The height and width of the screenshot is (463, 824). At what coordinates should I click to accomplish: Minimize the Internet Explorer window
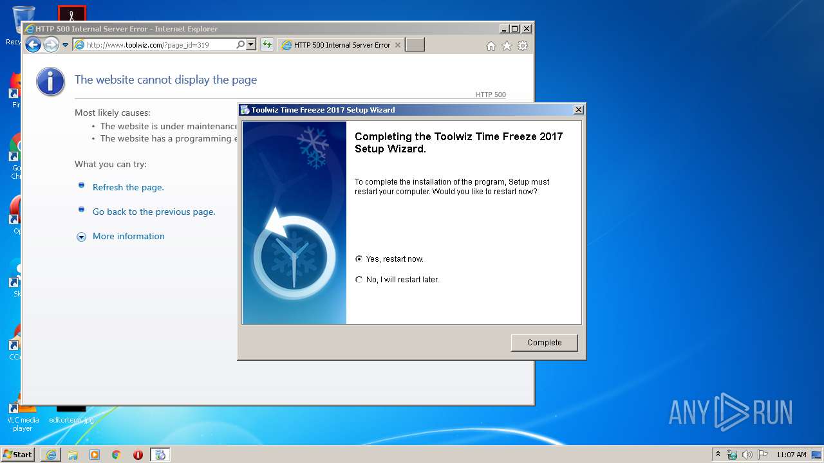[x=503, y=29]
